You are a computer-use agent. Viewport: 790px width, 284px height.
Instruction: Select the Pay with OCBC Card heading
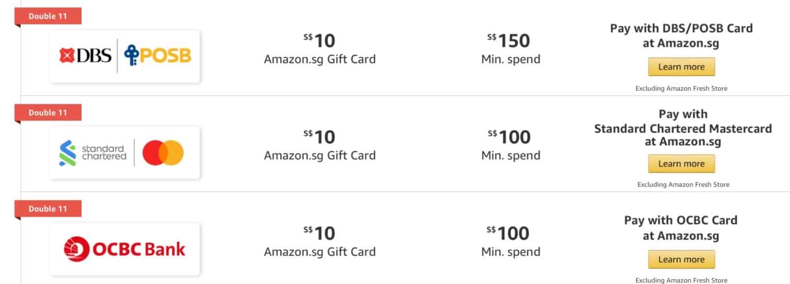pyautogui.click(x=681, y=228)
